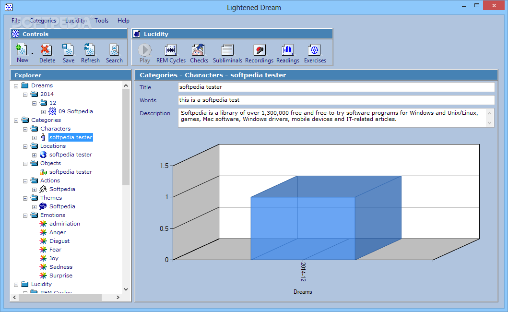Collapse the Characters folder node

pos(25,129)
